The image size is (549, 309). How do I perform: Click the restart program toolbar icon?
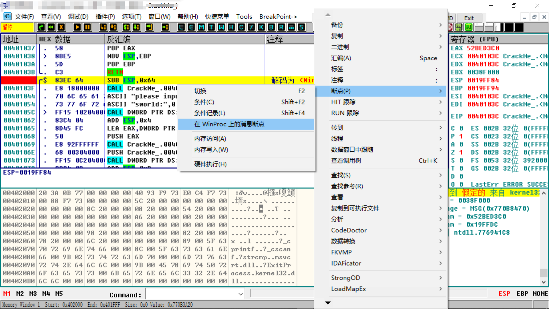coord(41,27)
